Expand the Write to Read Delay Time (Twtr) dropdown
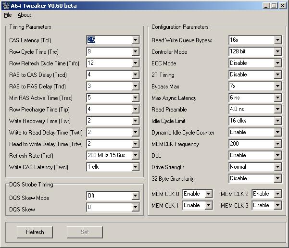This screenshot has height=248, width=289. (x=135, y=132)
